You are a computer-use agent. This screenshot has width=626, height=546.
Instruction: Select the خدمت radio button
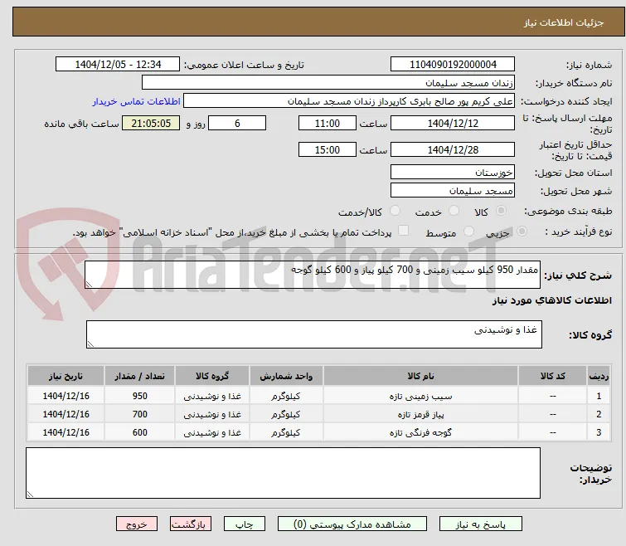454,211
